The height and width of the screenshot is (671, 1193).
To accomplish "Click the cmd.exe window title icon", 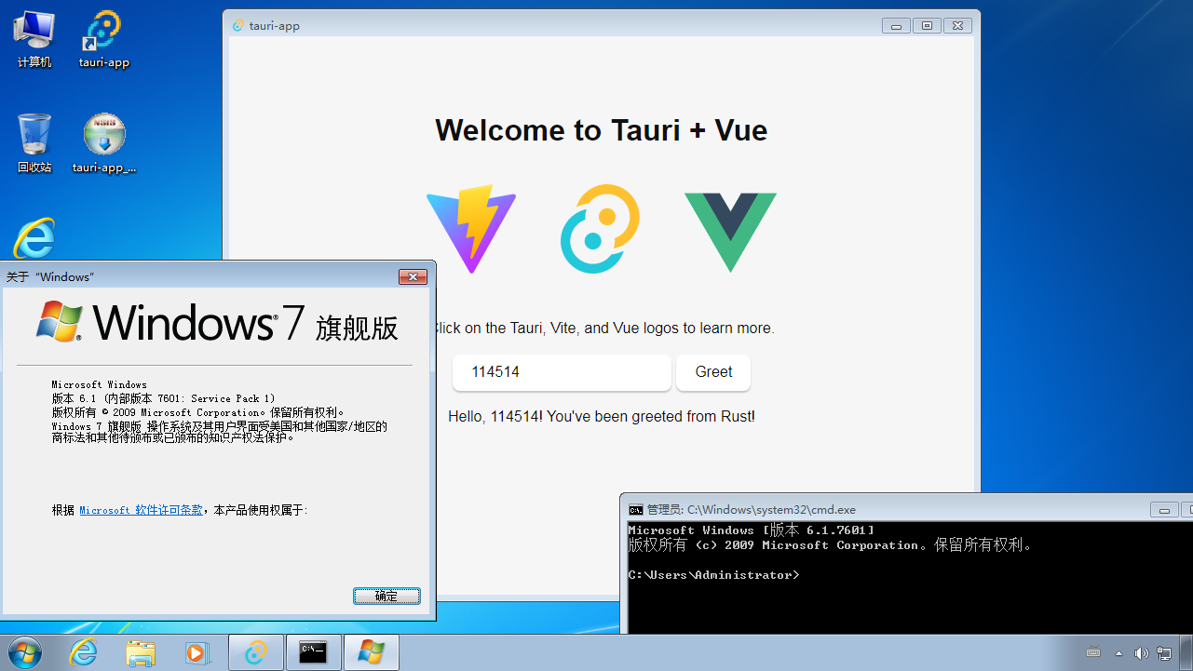I will pyautogui.click(x=635, y=509).
